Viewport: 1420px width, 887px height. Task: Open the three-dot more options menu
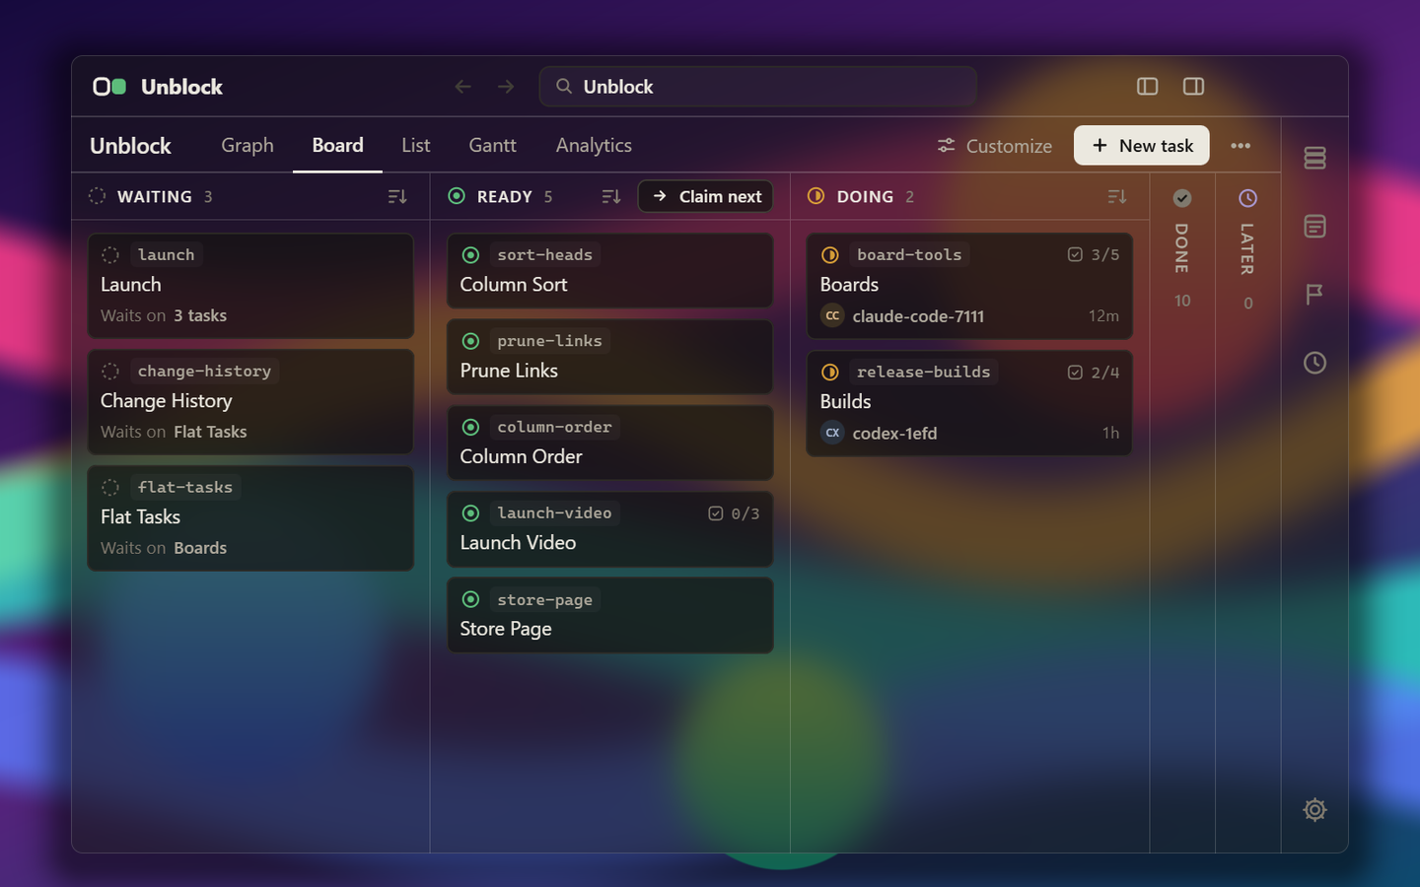click(x=1241, y=146)
